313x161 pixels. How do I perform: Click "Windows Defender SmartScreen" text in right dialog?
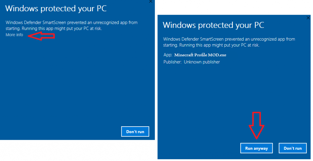point(193,39)
